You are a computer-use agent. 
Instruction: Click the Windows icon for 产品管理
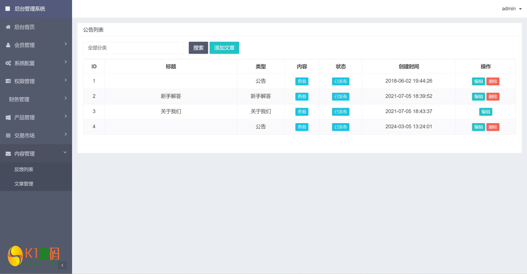coord(8,117)
